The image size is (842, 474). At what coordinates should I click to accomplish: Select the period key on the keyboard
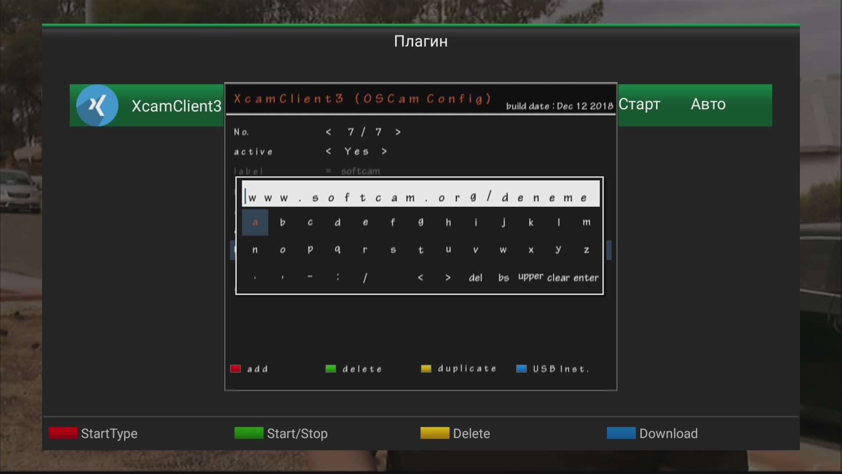255,277
